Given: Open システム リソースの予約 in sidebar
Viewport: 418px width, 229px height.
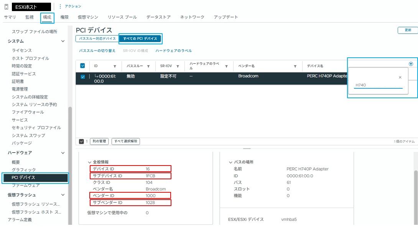Looking at the screenshot, I should click(35, 104).
